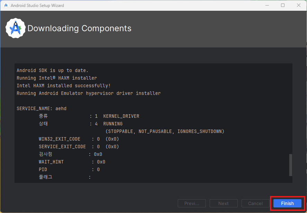Screen dimensions: 307x213
Task: Close the Setup Wizard window
Action: tap(299, 5)
